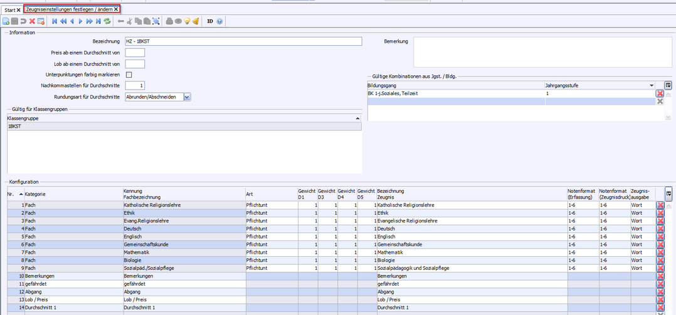Viewport: 676px width, 315px height.
Task: Sort by the Jahrgangsstufe column arrow
Action: pos(651,85)
